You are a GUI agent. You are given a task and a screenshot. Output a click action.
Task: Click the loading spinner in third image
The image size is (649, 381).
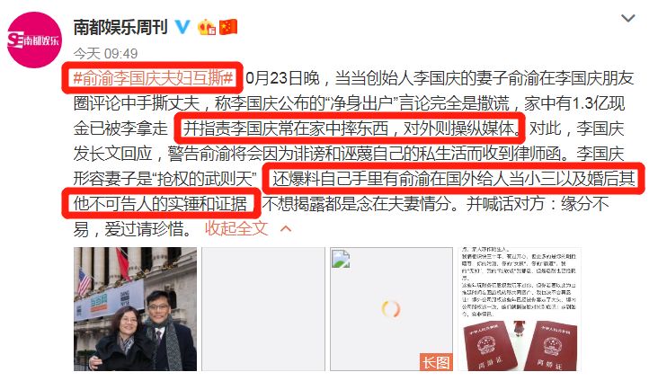(391, 309)
